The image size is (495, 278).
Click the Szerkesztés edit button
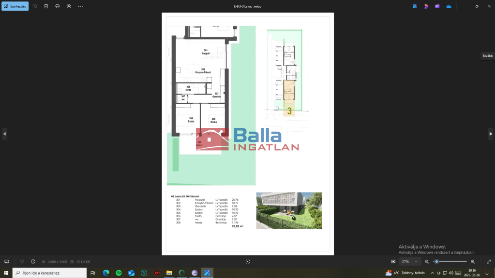pos(15,6)
